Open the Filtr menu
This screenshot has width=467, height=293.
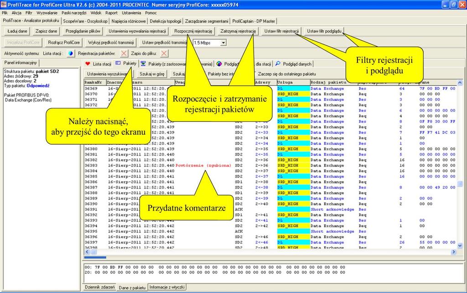pyautogui.click(x=29, y=13)
